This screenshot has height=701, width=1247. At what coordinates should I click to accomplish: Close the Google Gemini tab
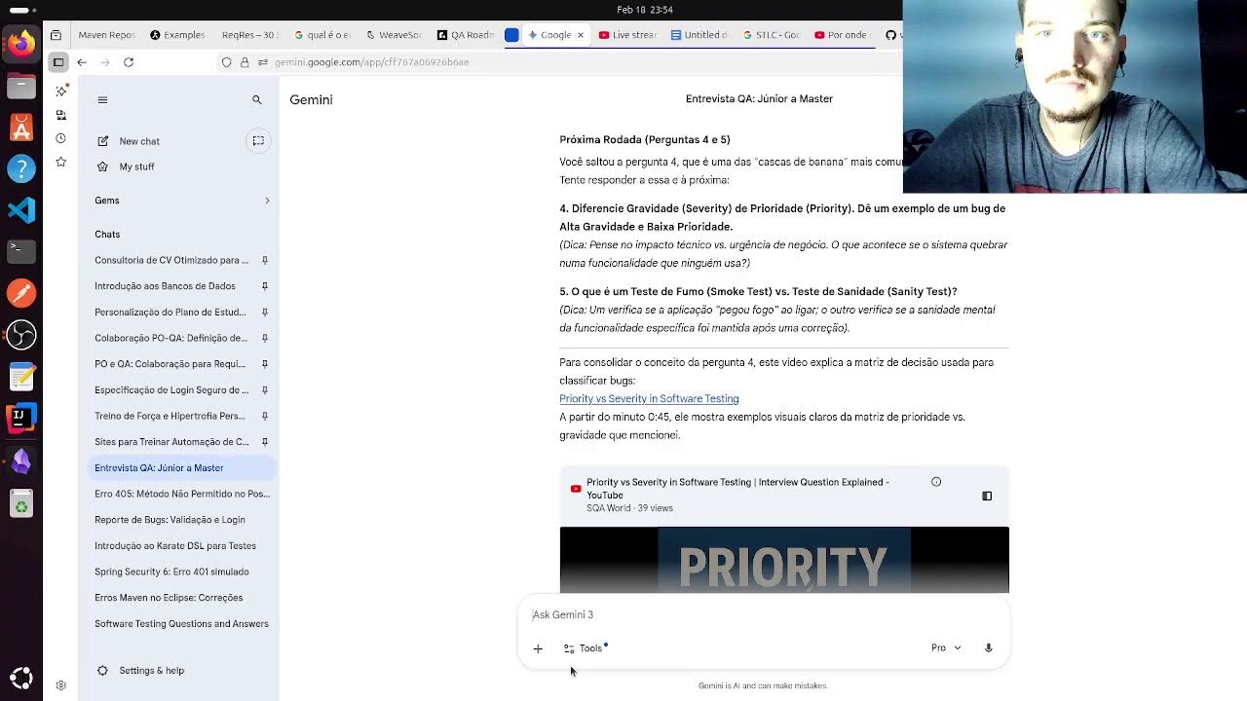coord(580,35)
